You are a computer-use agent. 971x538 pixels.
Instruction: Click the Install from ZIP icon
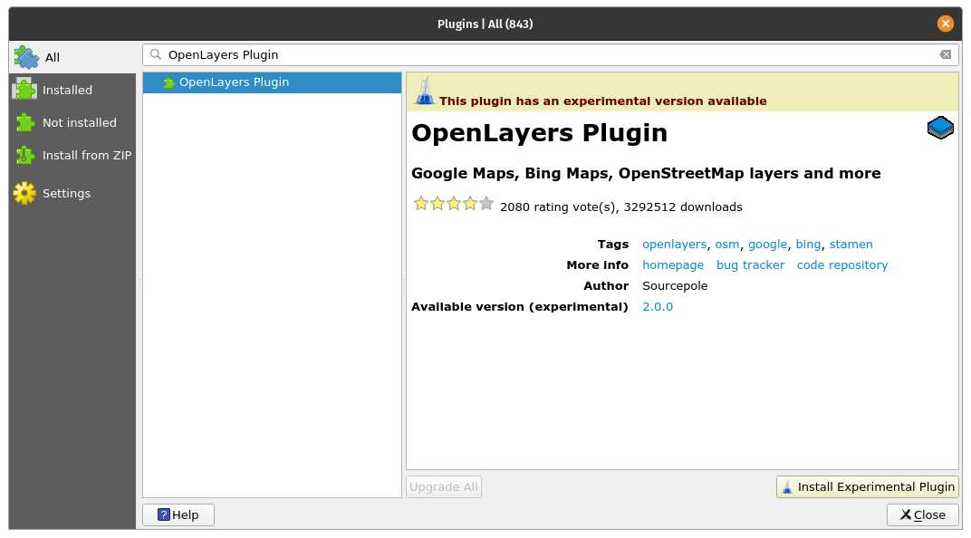(x=24, y=155)
